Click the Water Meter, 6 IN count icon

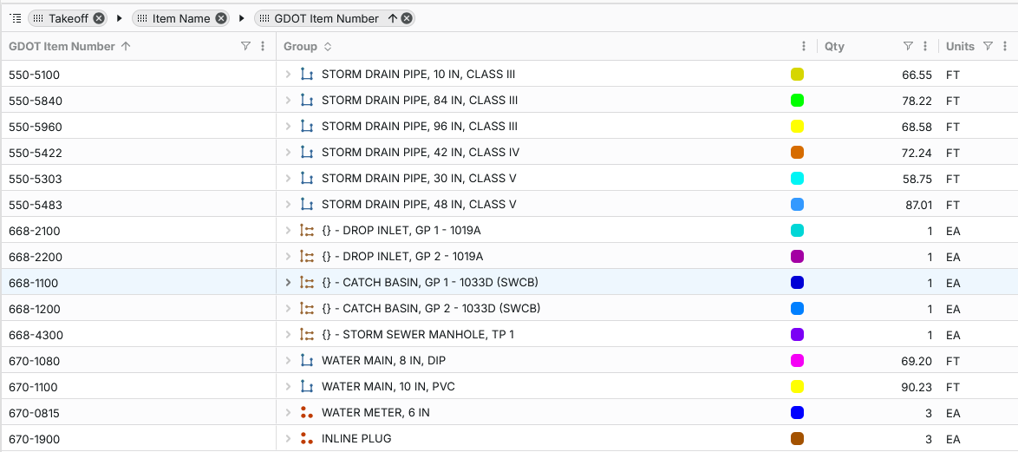coord(306,413)
